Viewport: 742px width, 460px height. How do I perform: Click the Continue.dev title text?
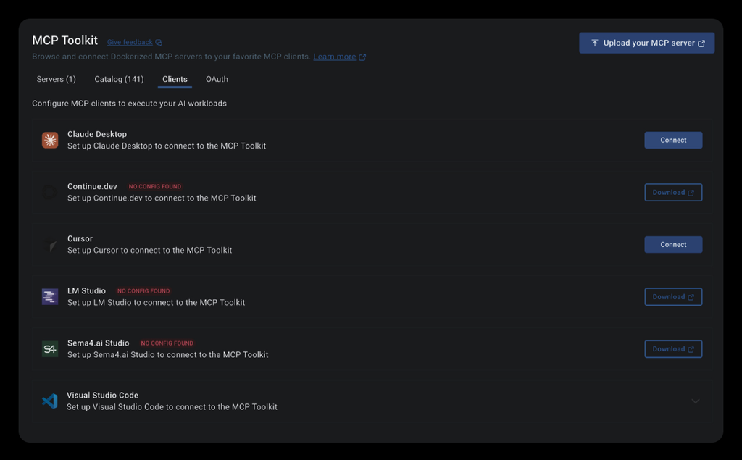[92, 186]
